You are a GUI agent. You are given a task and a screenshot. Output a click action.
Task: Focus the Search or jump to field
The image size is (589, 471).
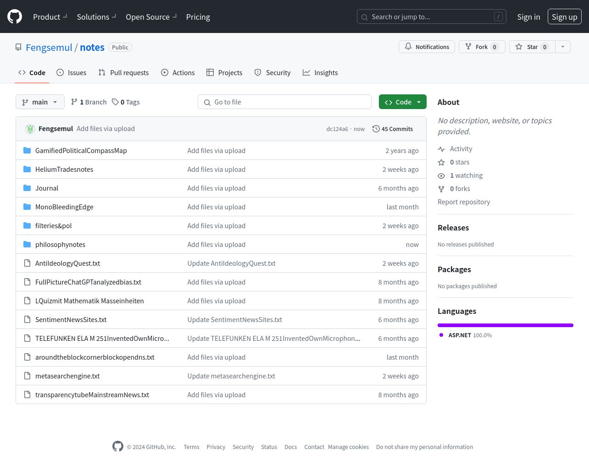pyautogui.click(x=432, y=16)
